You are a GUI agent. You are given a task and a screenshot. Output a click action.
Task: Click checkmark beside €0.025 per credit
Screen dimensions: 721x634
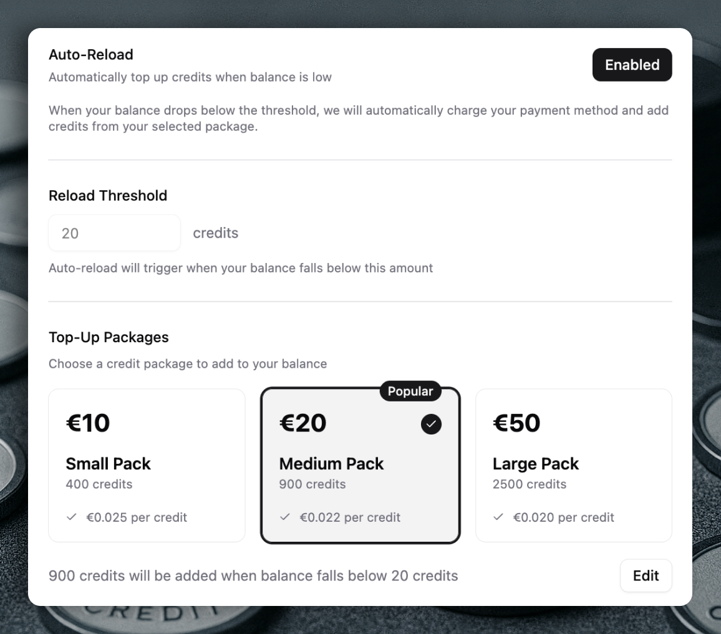tap(71, 517)
